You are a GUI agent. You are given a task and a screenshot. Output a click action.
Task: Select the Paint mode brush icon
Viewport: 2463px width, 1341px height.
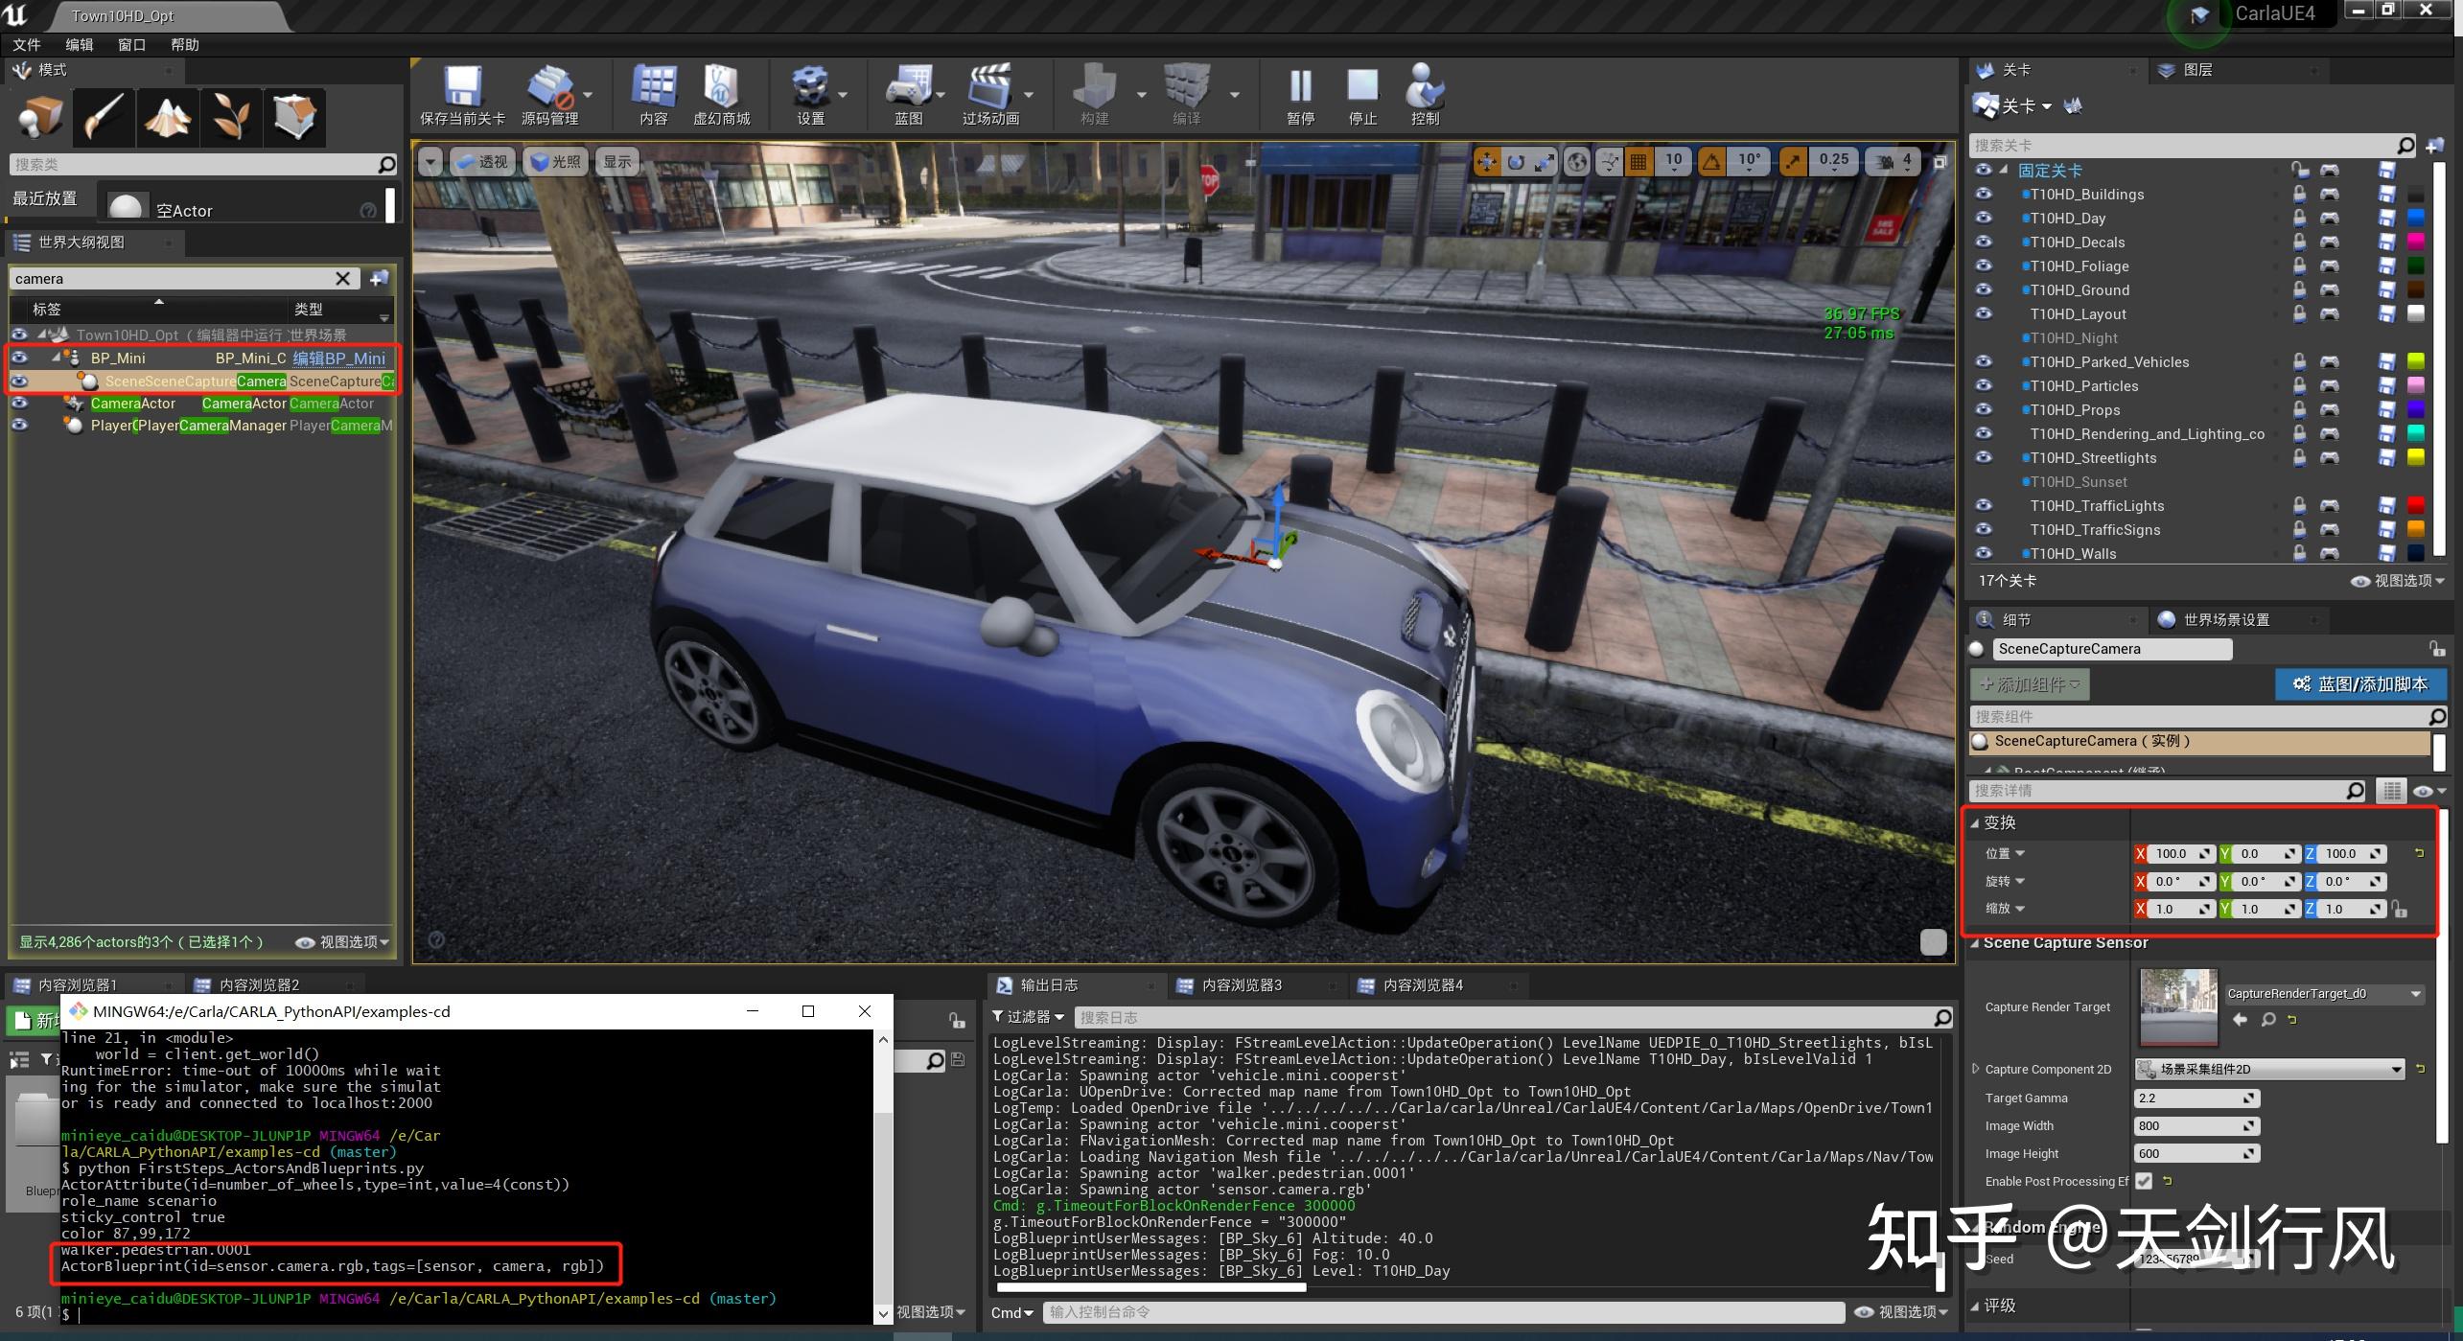(x=104, y=118)
